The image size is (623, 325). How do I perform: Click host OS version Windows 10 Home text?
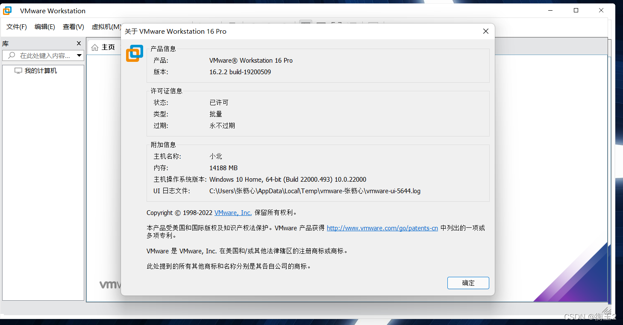coord(288,180)
